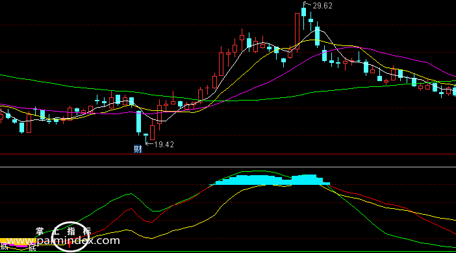Click the gray divider between chart panes
This screenshot has height=253, width=456.
pos(228,167)
